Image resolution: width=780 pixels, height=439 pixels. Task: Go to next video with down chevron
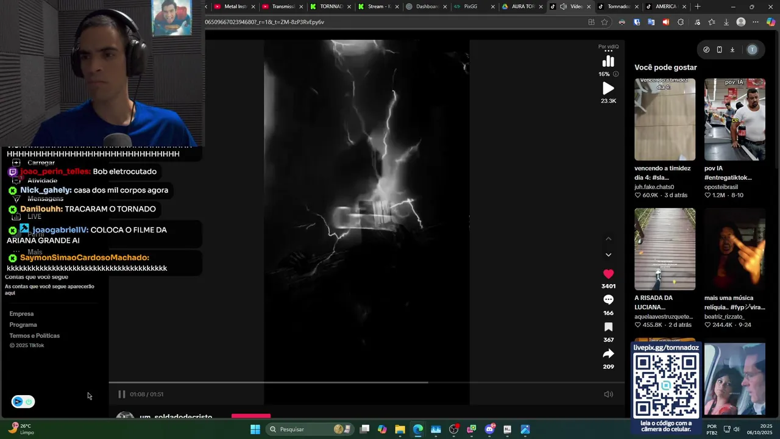pyautogui.click(x=608, y=255)
